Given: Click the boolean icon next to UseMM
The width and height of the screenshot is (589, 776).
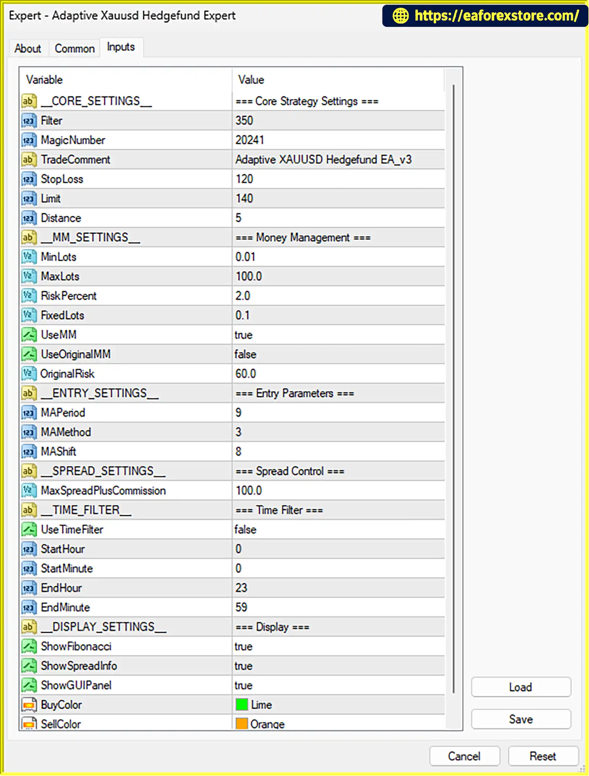Looking at the screenshot, I should pyautogui.click(x=29, y=335).
